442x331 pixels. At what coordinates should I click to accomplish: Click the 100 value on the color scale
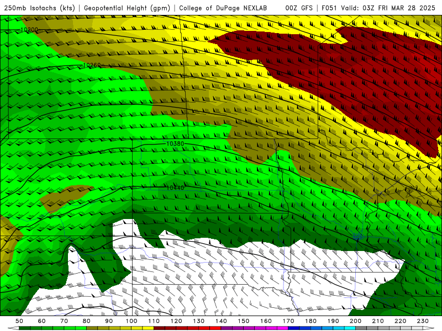131,321
